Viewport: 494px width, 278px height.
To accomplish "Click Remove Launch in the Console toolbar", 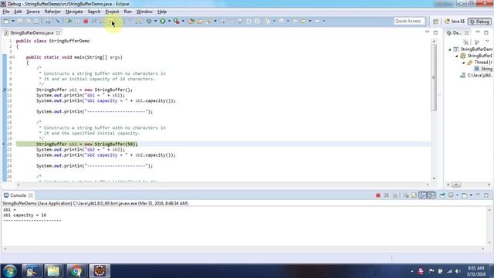I will point(386,195).
